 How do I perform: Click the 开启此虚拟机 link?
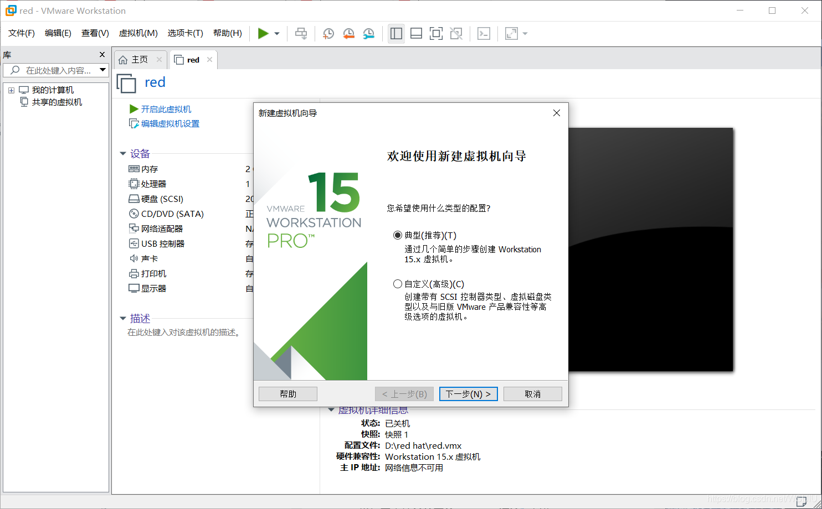(166, 110)
